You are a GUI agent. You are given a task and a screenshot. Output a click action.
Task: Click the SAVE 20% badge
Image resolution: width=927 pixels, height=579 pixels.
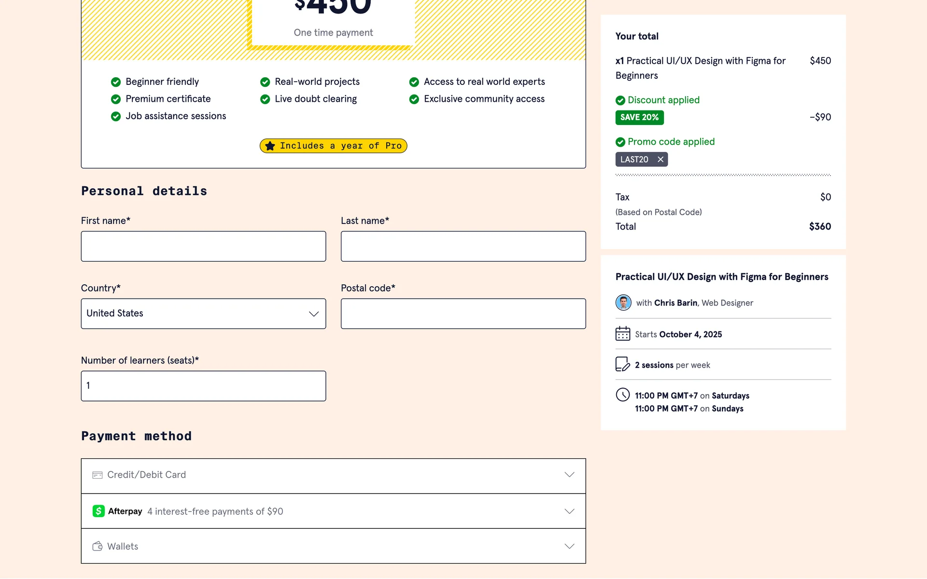click(639, 117)
